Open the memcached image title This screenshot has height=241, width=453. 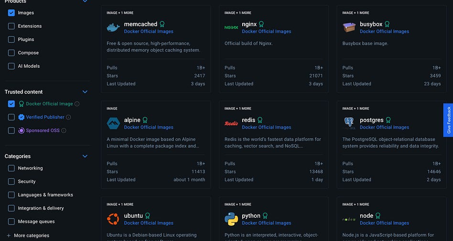[x=140, y=24]
